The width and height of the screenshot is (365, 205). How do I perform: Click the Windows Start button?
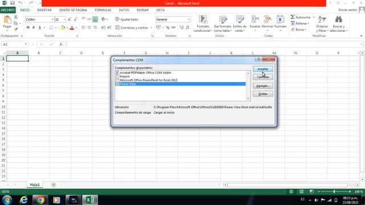click(7, 200)
